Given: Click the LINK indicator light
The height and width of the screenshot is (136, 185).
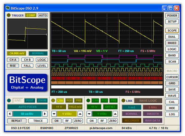Looking at the screenshot, I should point(123,101).
